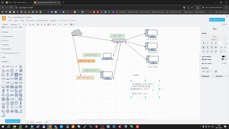Click the bold icon in the top toolbar

[x=38, y=25]
